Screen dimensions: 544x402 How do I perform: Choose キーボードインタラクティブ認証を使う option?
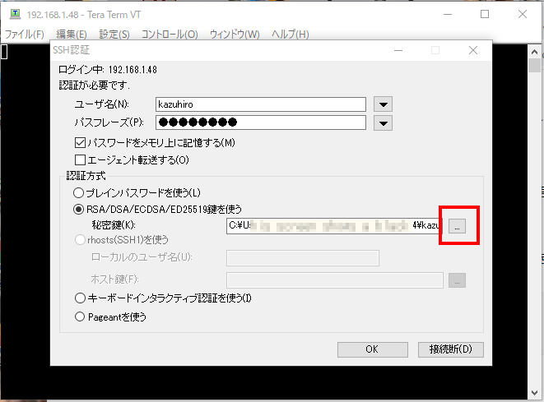[x=80, y=298]
